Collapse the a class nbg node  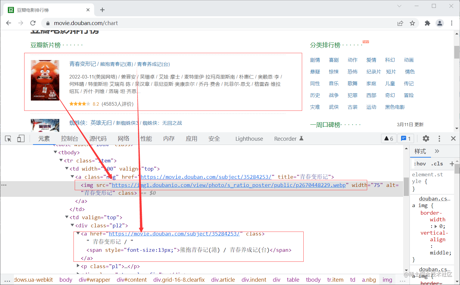pyautogui.click(x=73, y=177)
